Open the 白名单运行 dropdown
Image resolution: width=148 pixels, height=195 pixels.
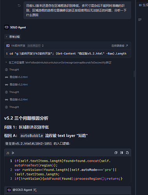pyautogui.click(x=36, y=46)
